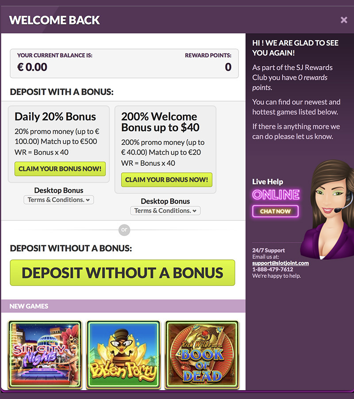Email support@slotjoint.com link
The width and height of the screenshot is (354, 399).
point(281,263)
